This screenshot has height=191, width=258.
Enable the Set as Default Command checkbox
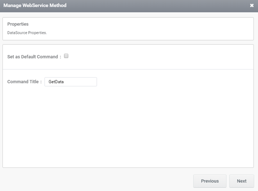(66, 56)
